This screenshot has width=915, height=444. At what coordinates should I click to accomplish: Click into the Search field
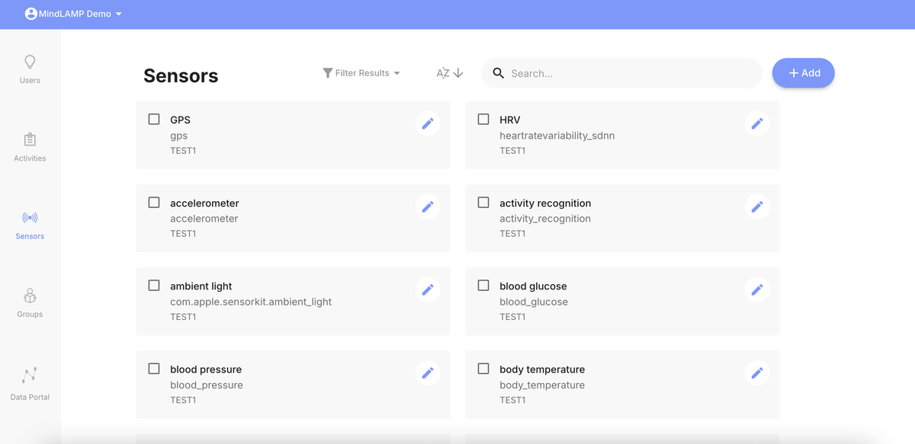[629, 73]
